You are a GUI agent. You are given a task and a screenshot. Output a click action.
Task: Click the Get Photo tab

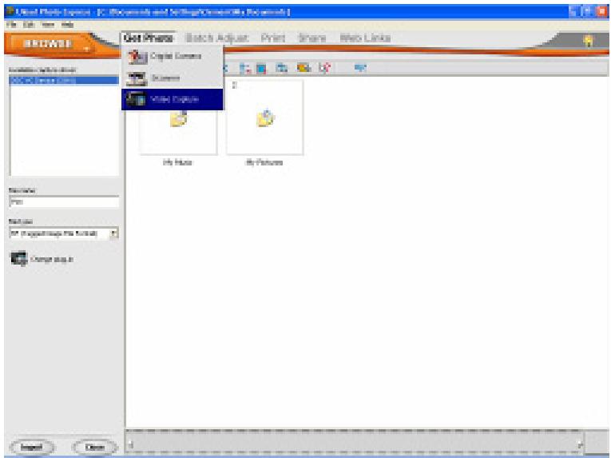tap(148, 38)
